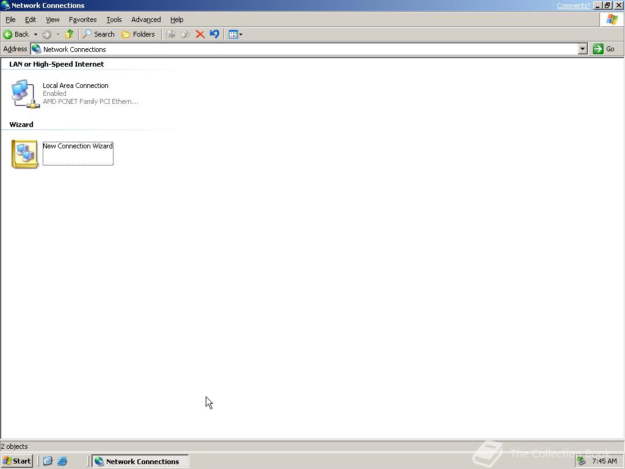
Task: Open the Forward history dropdown arrow
Action: (x=58, y=34)
